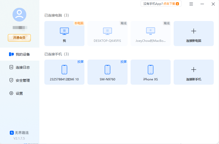Open the hamburger menu in title bar
The height and width of the screenshot is (144, 219).
click(x=191, y=4)
